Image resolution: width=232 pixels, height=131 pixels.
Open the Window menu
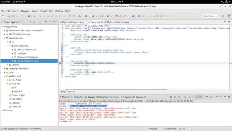(x=59, y=11)
